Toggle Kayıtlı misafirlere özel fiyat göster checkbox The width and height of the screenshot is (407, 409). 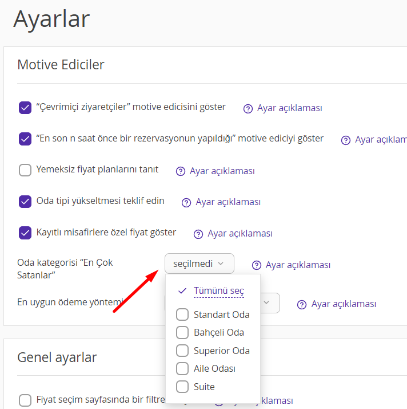(x=25, y=233)
